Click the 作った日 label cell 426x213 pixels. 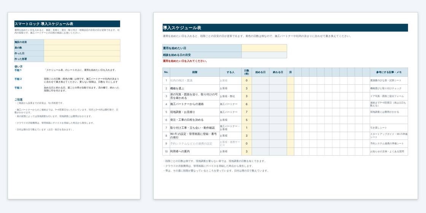29,54
